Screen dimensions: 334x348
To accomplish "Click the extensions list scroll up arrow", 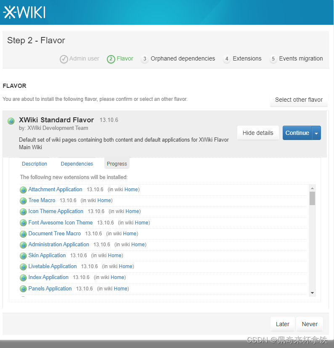I will coord(312,188).
